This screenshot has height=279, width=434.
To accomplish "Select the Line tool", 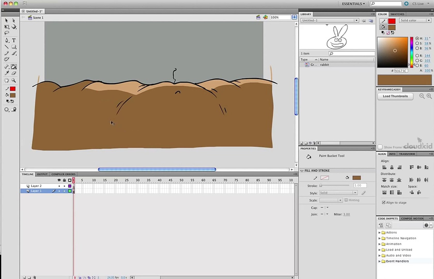I will [7, 47].
